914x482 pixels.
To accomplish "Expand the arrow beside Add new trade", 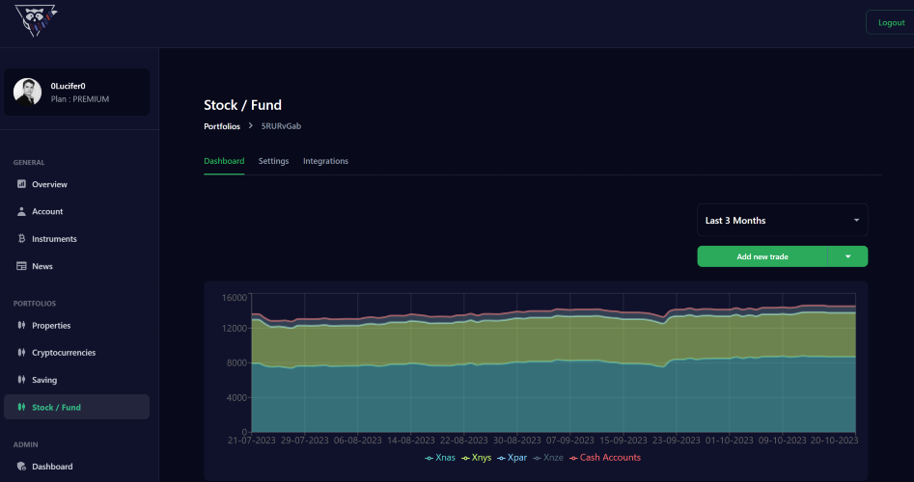I will [x=847, y=256].
